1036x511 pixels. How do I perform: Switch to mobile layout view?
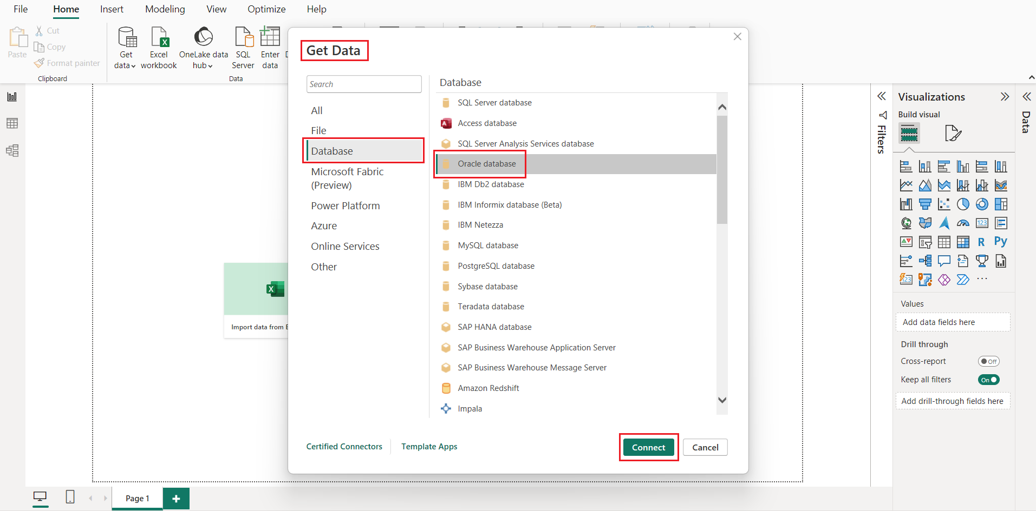pos(70,497)
